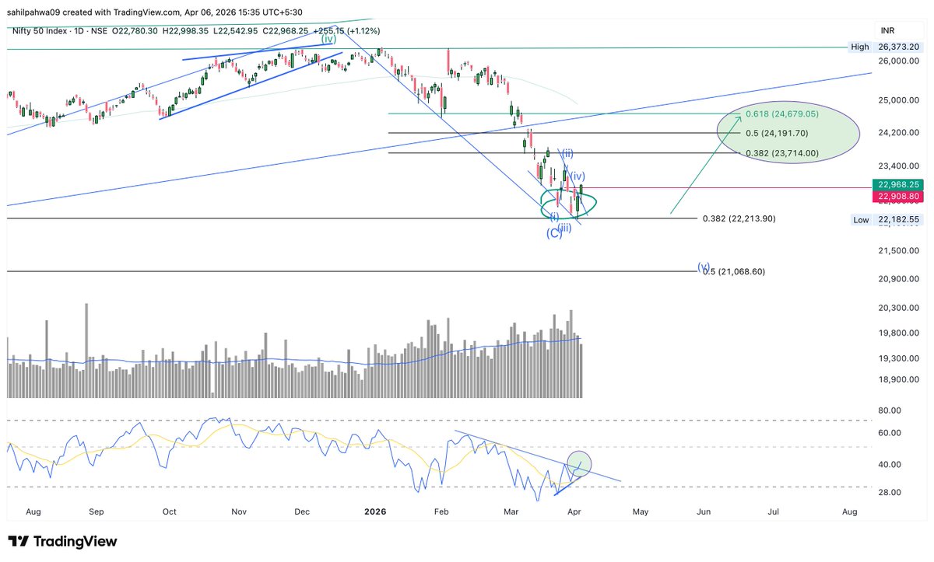Click the Sep time axis label
The image size is (934, 562).
pyautogui.click(x=96, y=512)
